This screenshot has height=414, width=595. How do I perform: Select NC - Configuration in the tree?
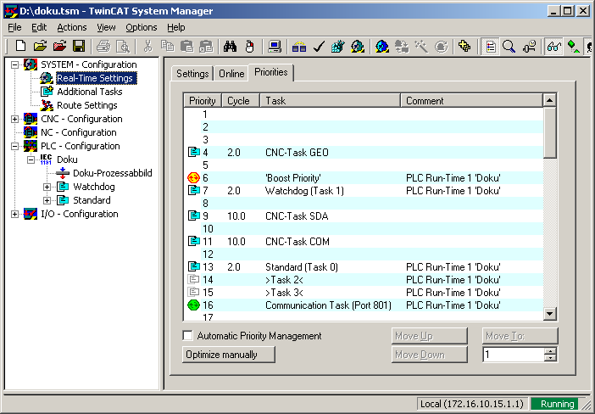79,132
